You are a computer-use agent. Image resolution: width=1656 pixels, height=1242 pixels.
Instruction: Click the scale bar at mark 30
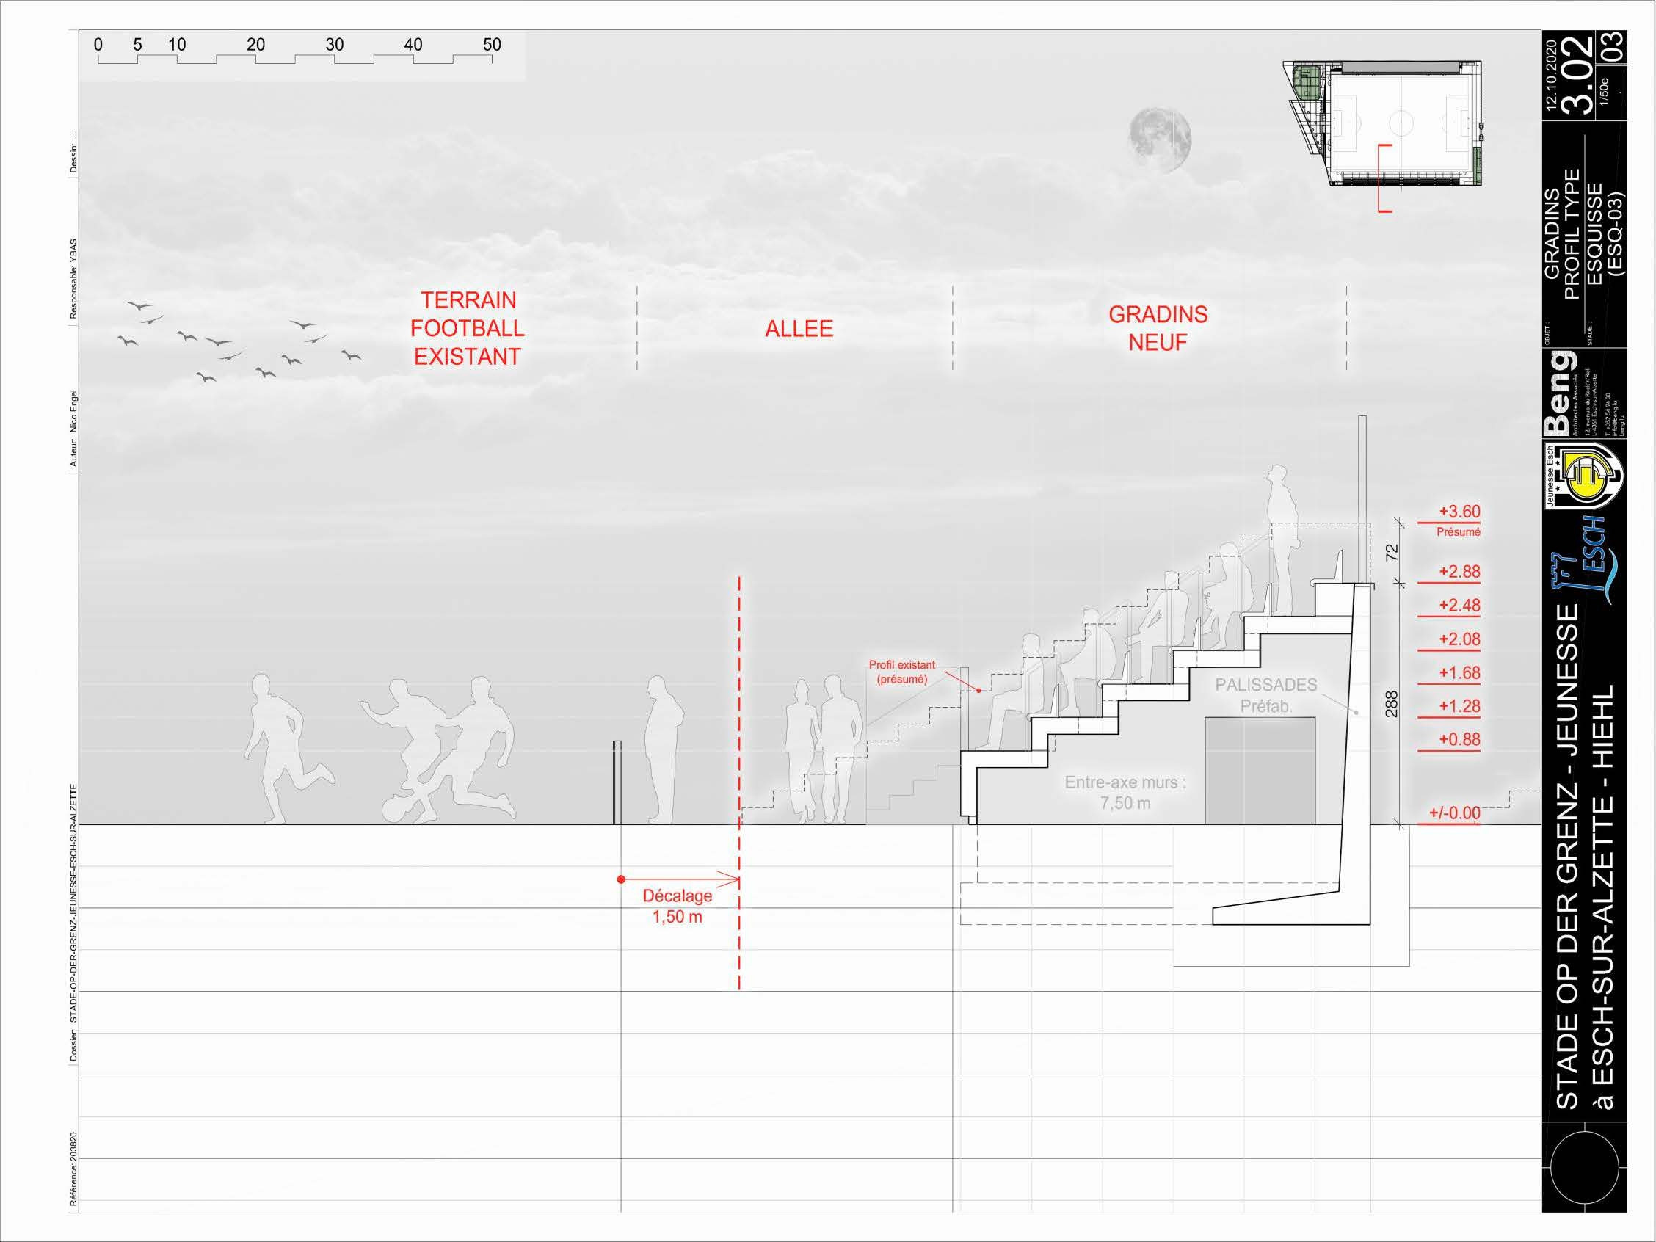point(334,45)
